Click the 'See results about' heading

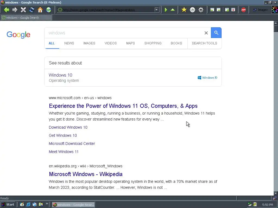pyautogui.click(x=65, y=63)
